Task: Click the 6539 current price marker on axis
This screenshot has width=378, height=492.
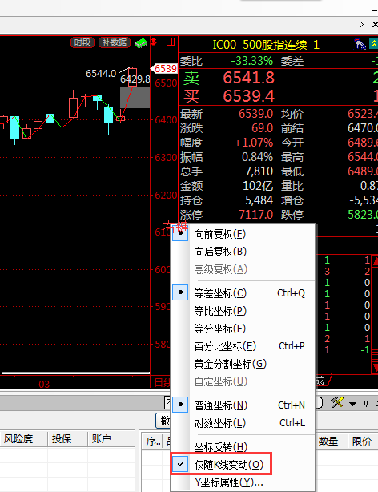Action: tap(165, 68)
